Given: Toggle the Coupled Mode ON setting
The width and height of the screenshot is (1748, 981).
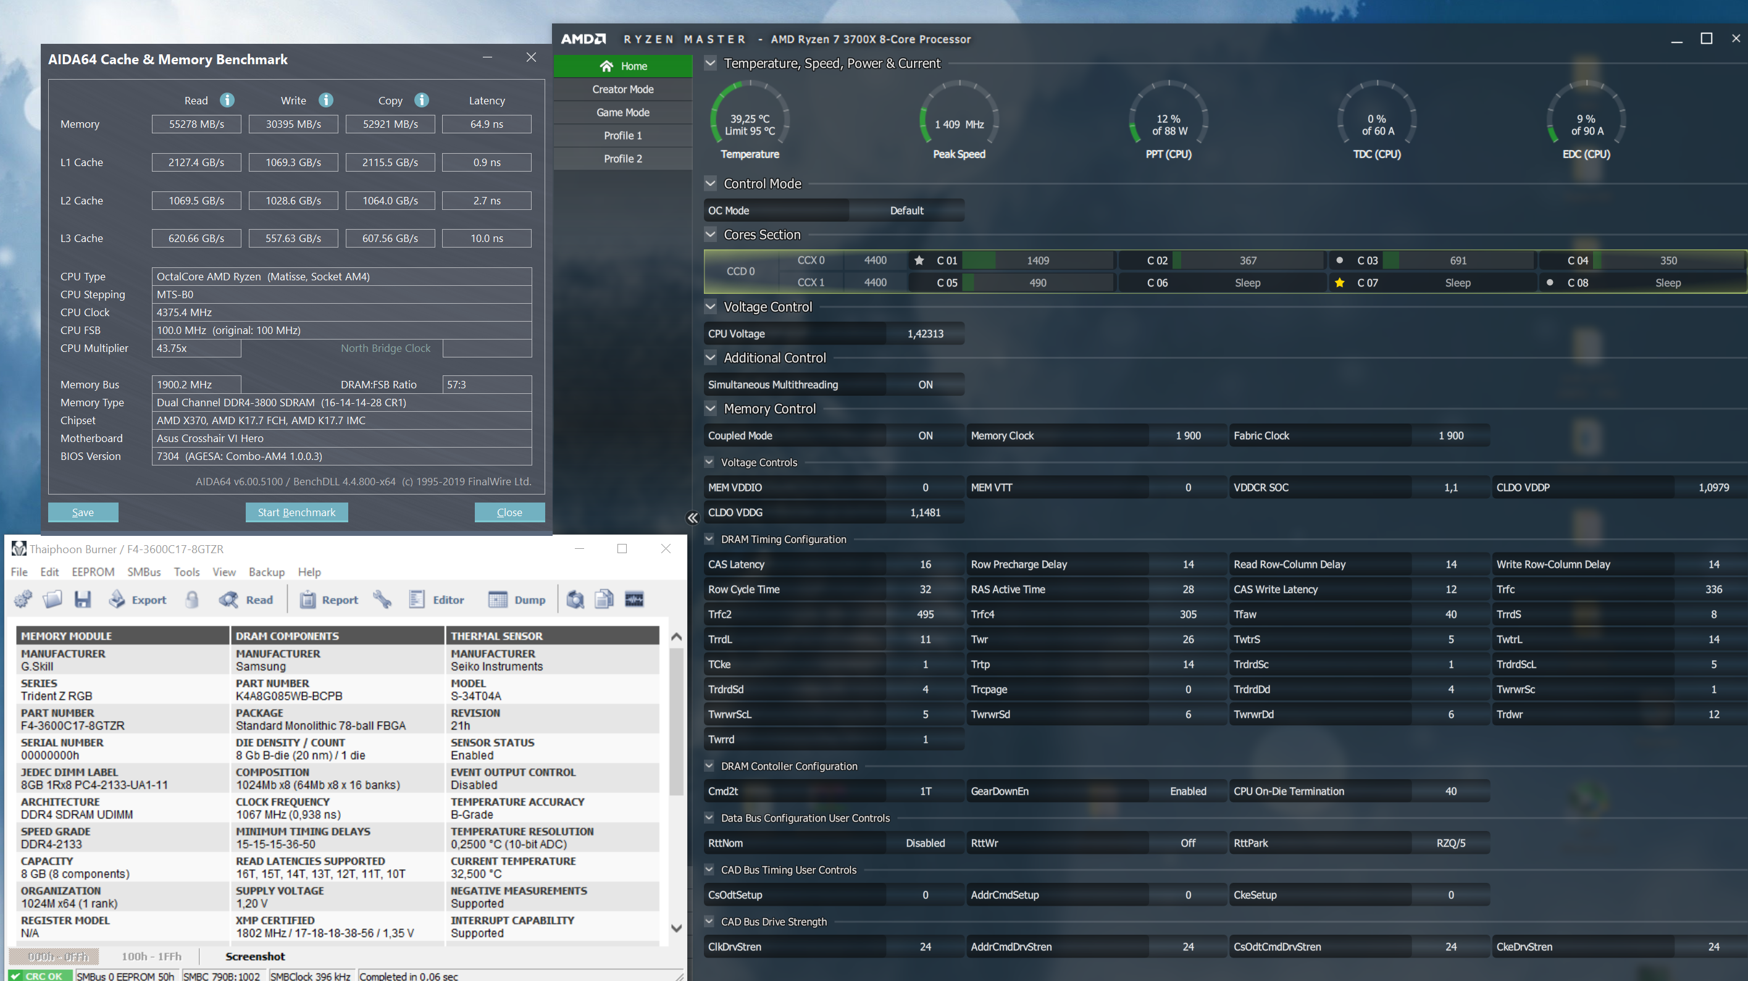Looking at the screenshot, I should pos(925,435).
